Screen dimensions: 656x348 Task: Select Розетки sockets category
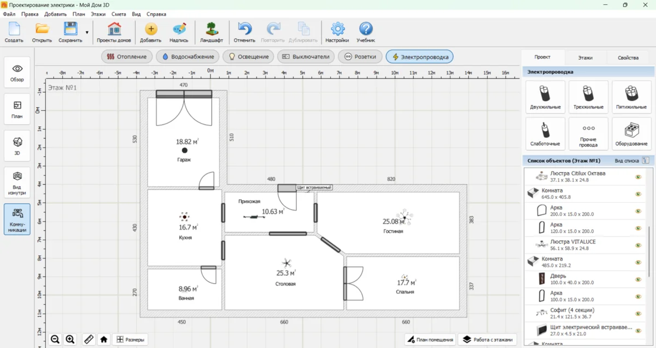point(360,56)
